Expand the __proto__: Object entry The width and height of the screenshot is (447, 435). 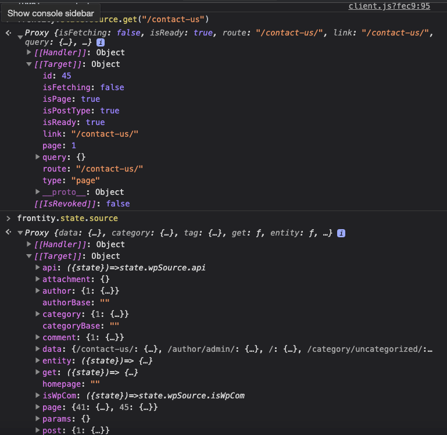pyautogui.click(x=38, y=192)
